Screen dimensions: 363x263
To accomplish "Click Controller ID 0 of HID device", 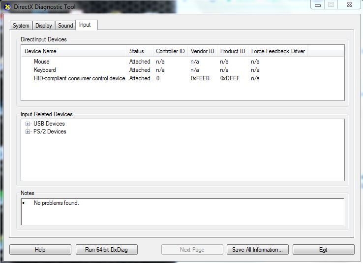I will [x=158, y=78].
